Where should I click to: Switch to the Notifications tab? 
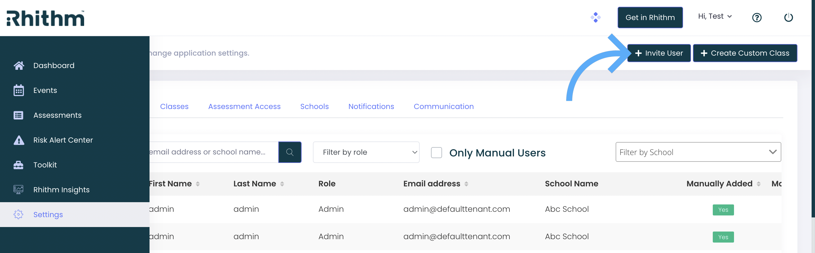(x=371, y=107)
